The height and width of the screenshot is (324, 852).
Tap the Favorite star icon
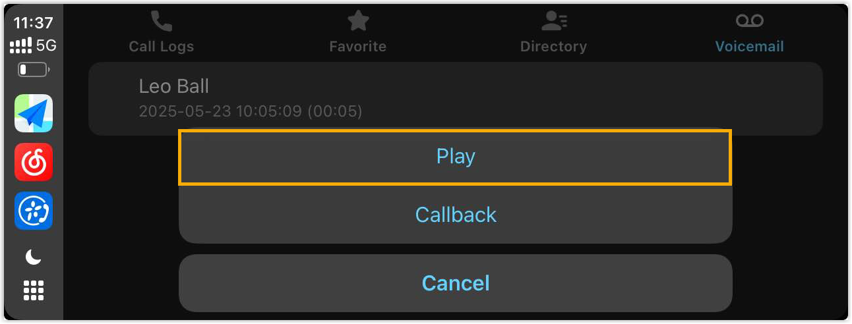pyautogui.click(x=358, y=21)
